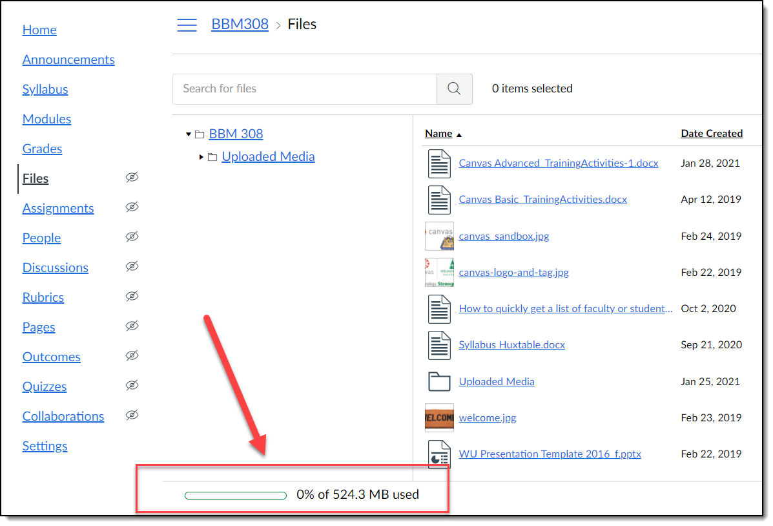Open Quizzes in course navigation
This screenshot has width=773, height=526.
(x=45, y=386)
